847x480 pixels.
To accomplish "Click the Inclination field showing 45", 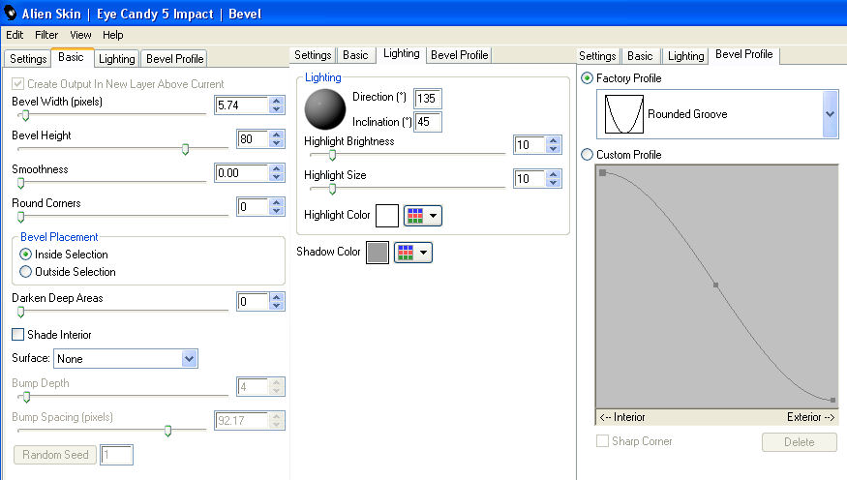I will (427, 122).
